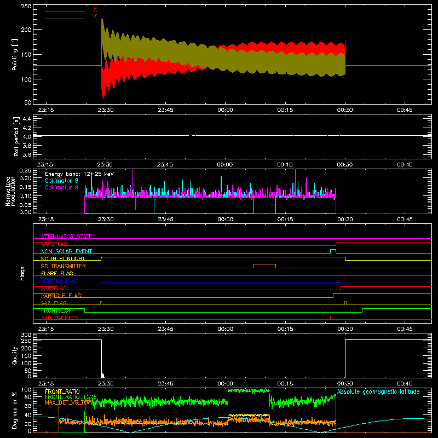The image size is (438, 438).
Task: Click the 300 tick on Quality axis
Action: [x=26, y=335]
